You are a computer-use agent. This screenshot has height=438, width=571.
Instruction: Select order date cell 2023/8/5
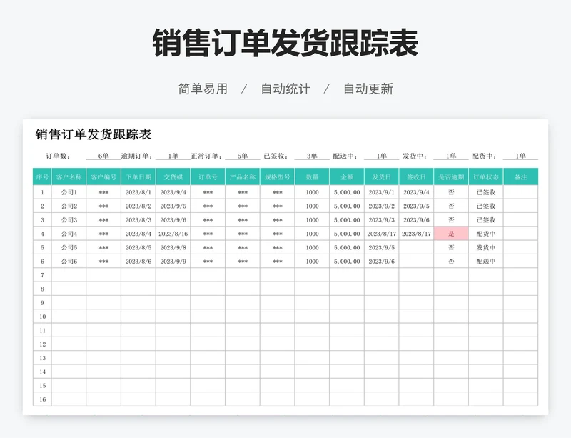click(138, 247)
